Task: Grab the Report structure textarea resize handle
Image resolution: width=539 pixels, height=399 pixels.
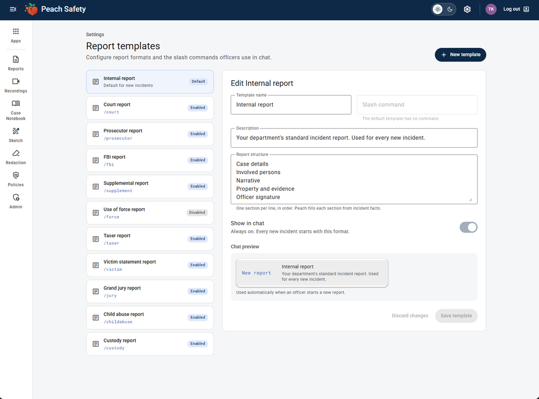Action: [470, 200]
